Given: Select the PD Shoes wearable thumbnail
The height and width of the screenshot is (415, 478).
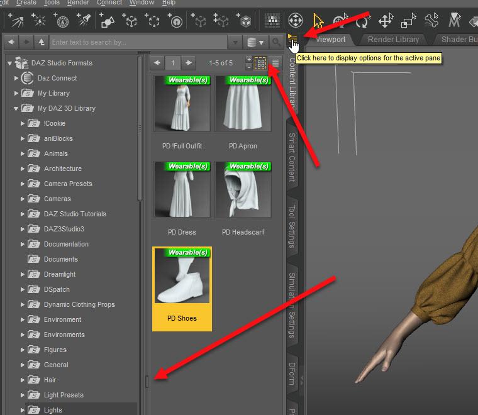Looking at the screenshot, I should (x=182, y=289).
